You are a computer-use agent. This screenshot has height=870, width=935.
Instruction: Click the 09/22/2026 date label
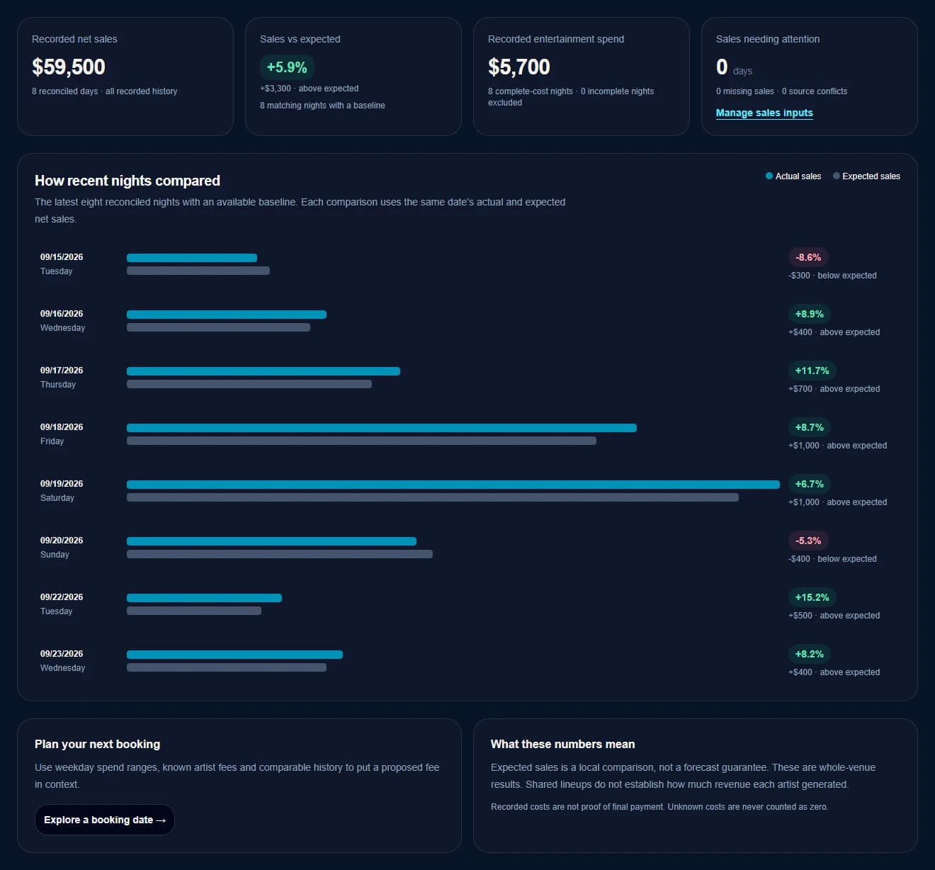62,597
